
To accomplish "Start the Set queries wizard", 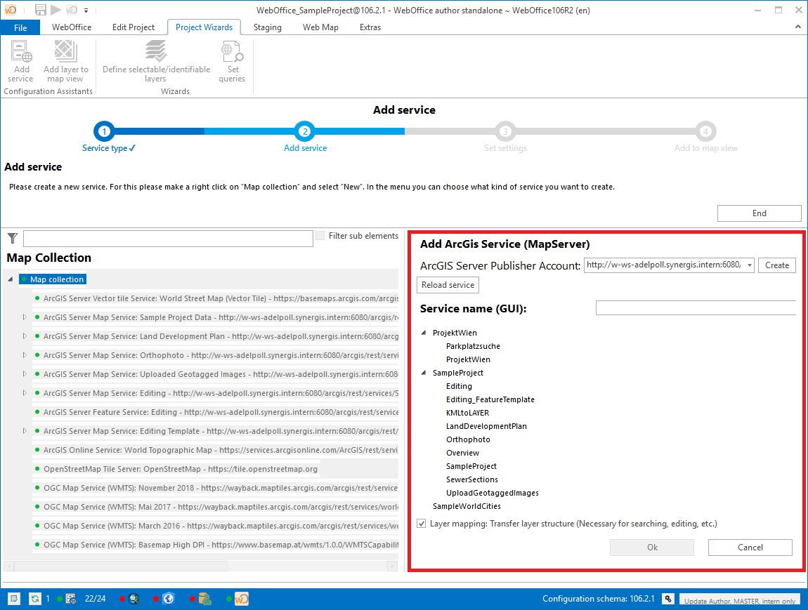I will [232, 60].
